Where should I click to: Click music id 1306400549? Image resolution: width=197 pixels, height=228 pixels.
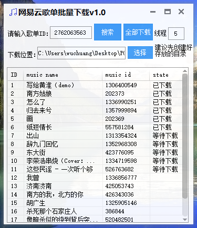tap(121, 85)
